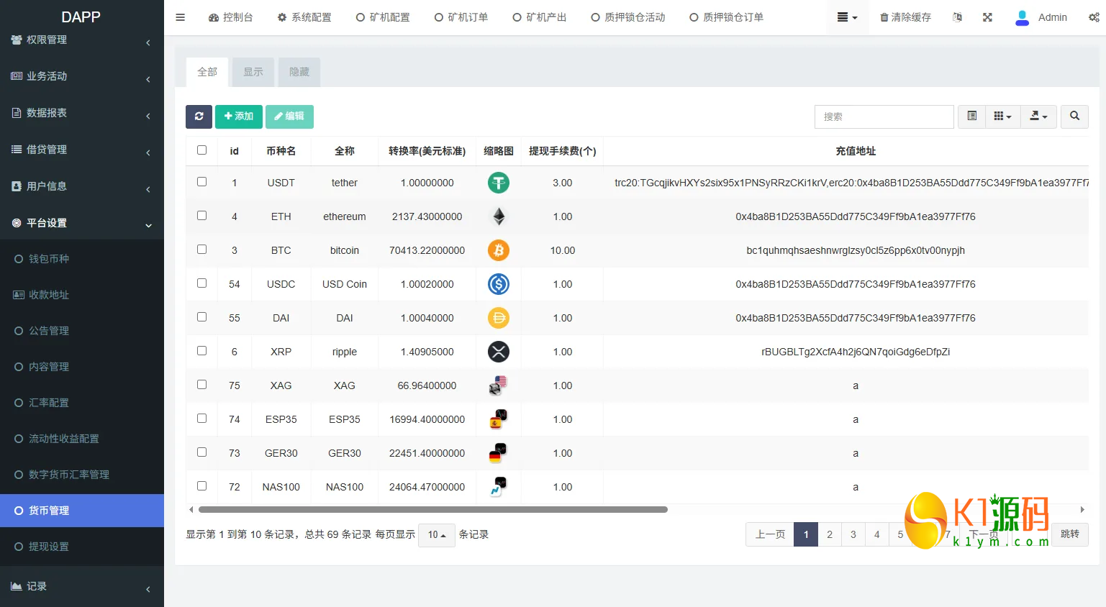Click the GER30 row thumbnail

(x=499, y=453)
